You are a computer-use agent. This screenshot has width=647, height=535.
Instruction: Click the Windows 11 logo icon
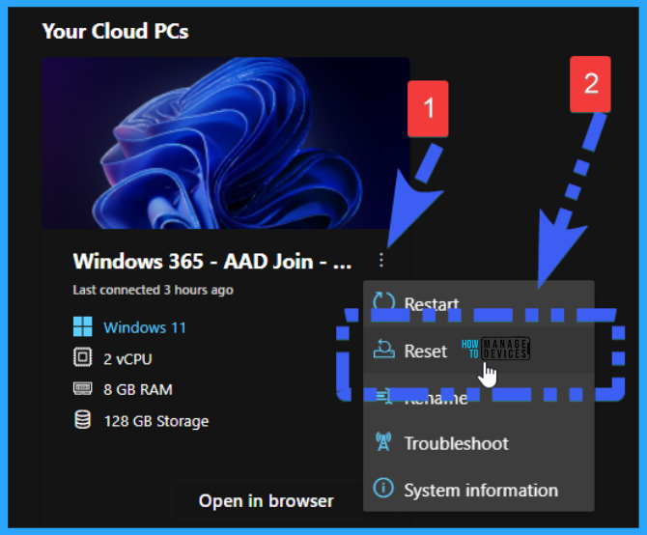click(x=82, y=326)
